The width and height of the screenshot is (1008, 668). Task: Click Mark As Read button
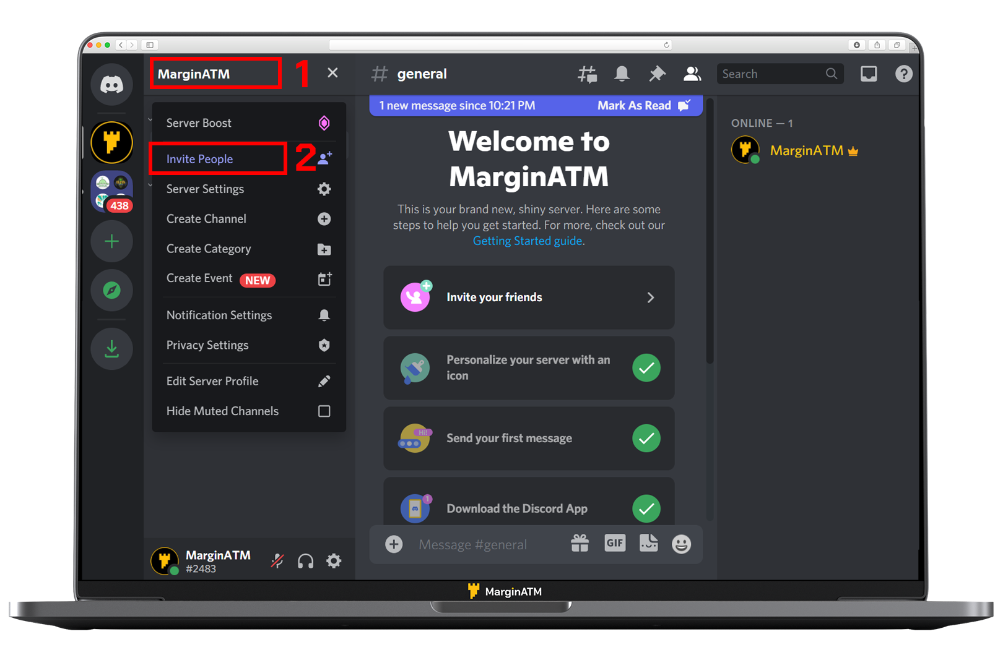pos(643,105)
